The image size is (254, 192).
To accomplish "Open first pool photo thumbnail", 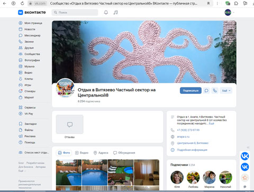I will tap(69, 172).
